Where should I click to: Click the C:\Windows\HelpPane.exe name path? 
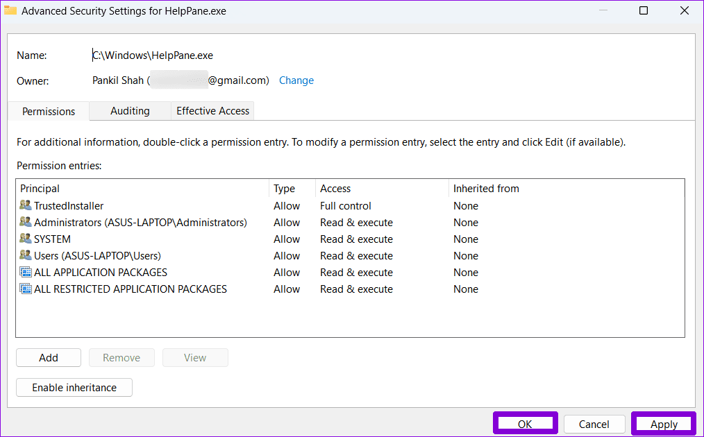(153, 55)
